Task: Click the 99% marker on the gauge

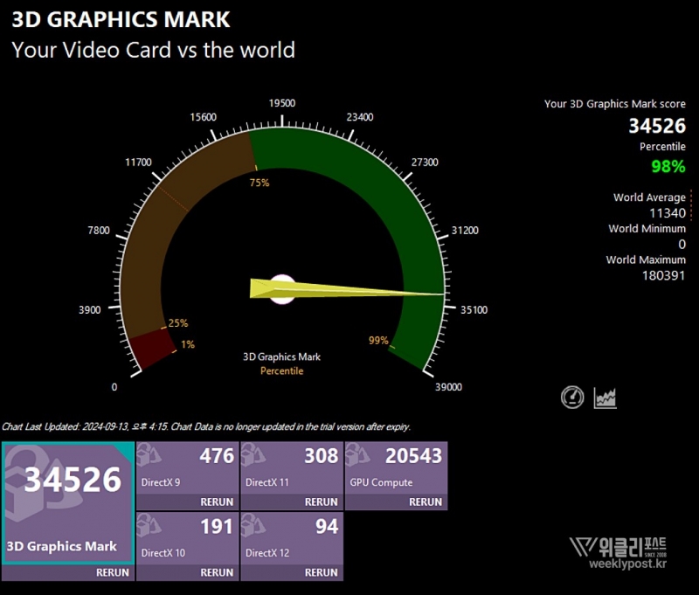Action: tap(378, 340)
